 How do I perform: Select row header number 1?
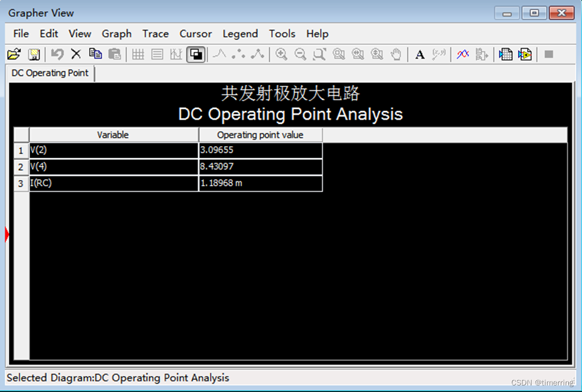pyautogui.click(x=21, y=151)
